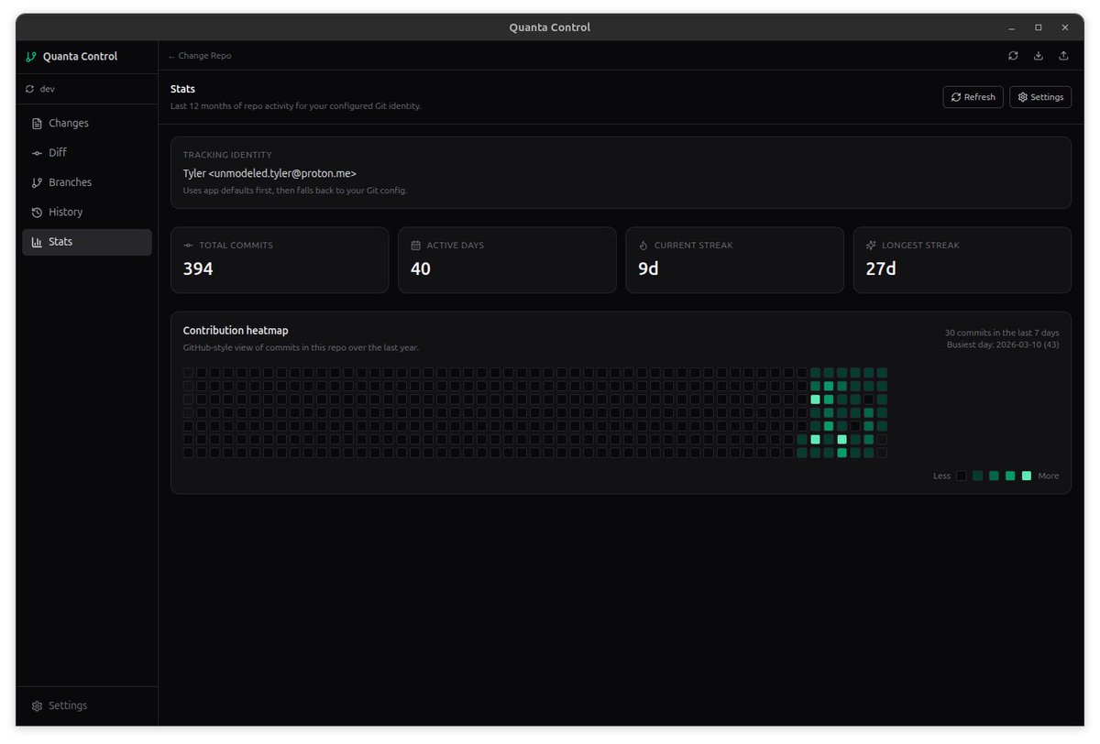Image resolution: width=1100 pixels, height=744 pixels.
Task: Open Settings at the sidebar bottom
Action: coord(87,706)
